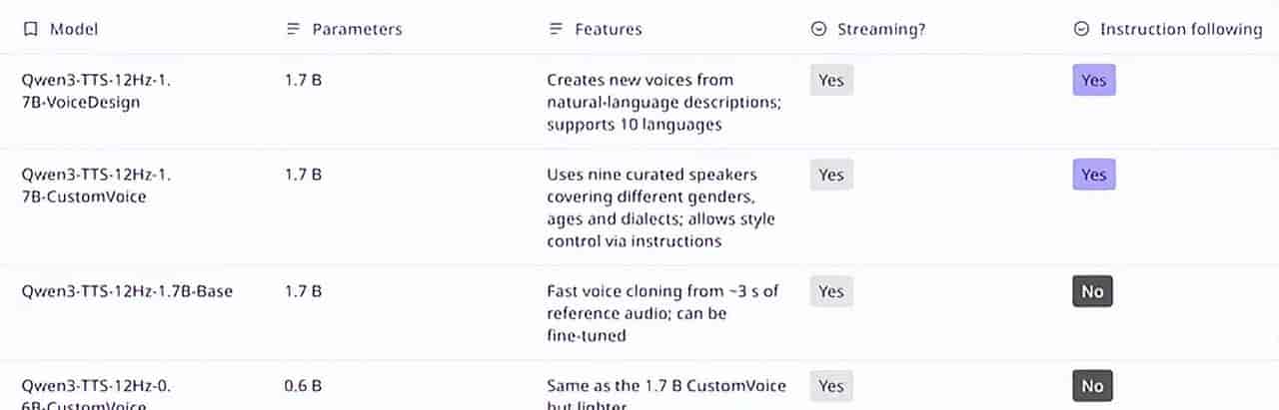This screenshot has height=410, width=1279.
Task: Click the Streaming Yes tag for 1.7B-Base row
Action: pyautogui.click(x=831, y=291)
